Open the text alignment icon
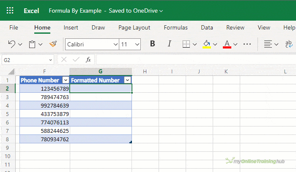The height and width of the screenshot is (172, 296). (x=268, y=44)
